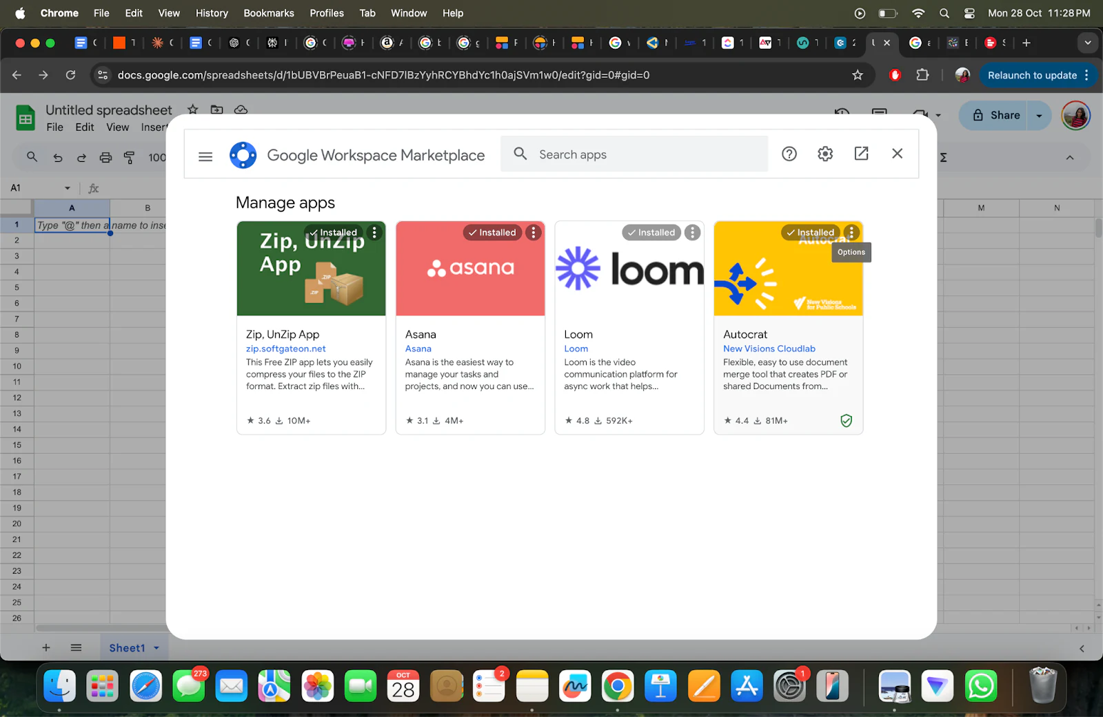Select cell A1 in the spreadsheet

pyautogui.click(x=72, y=225)
